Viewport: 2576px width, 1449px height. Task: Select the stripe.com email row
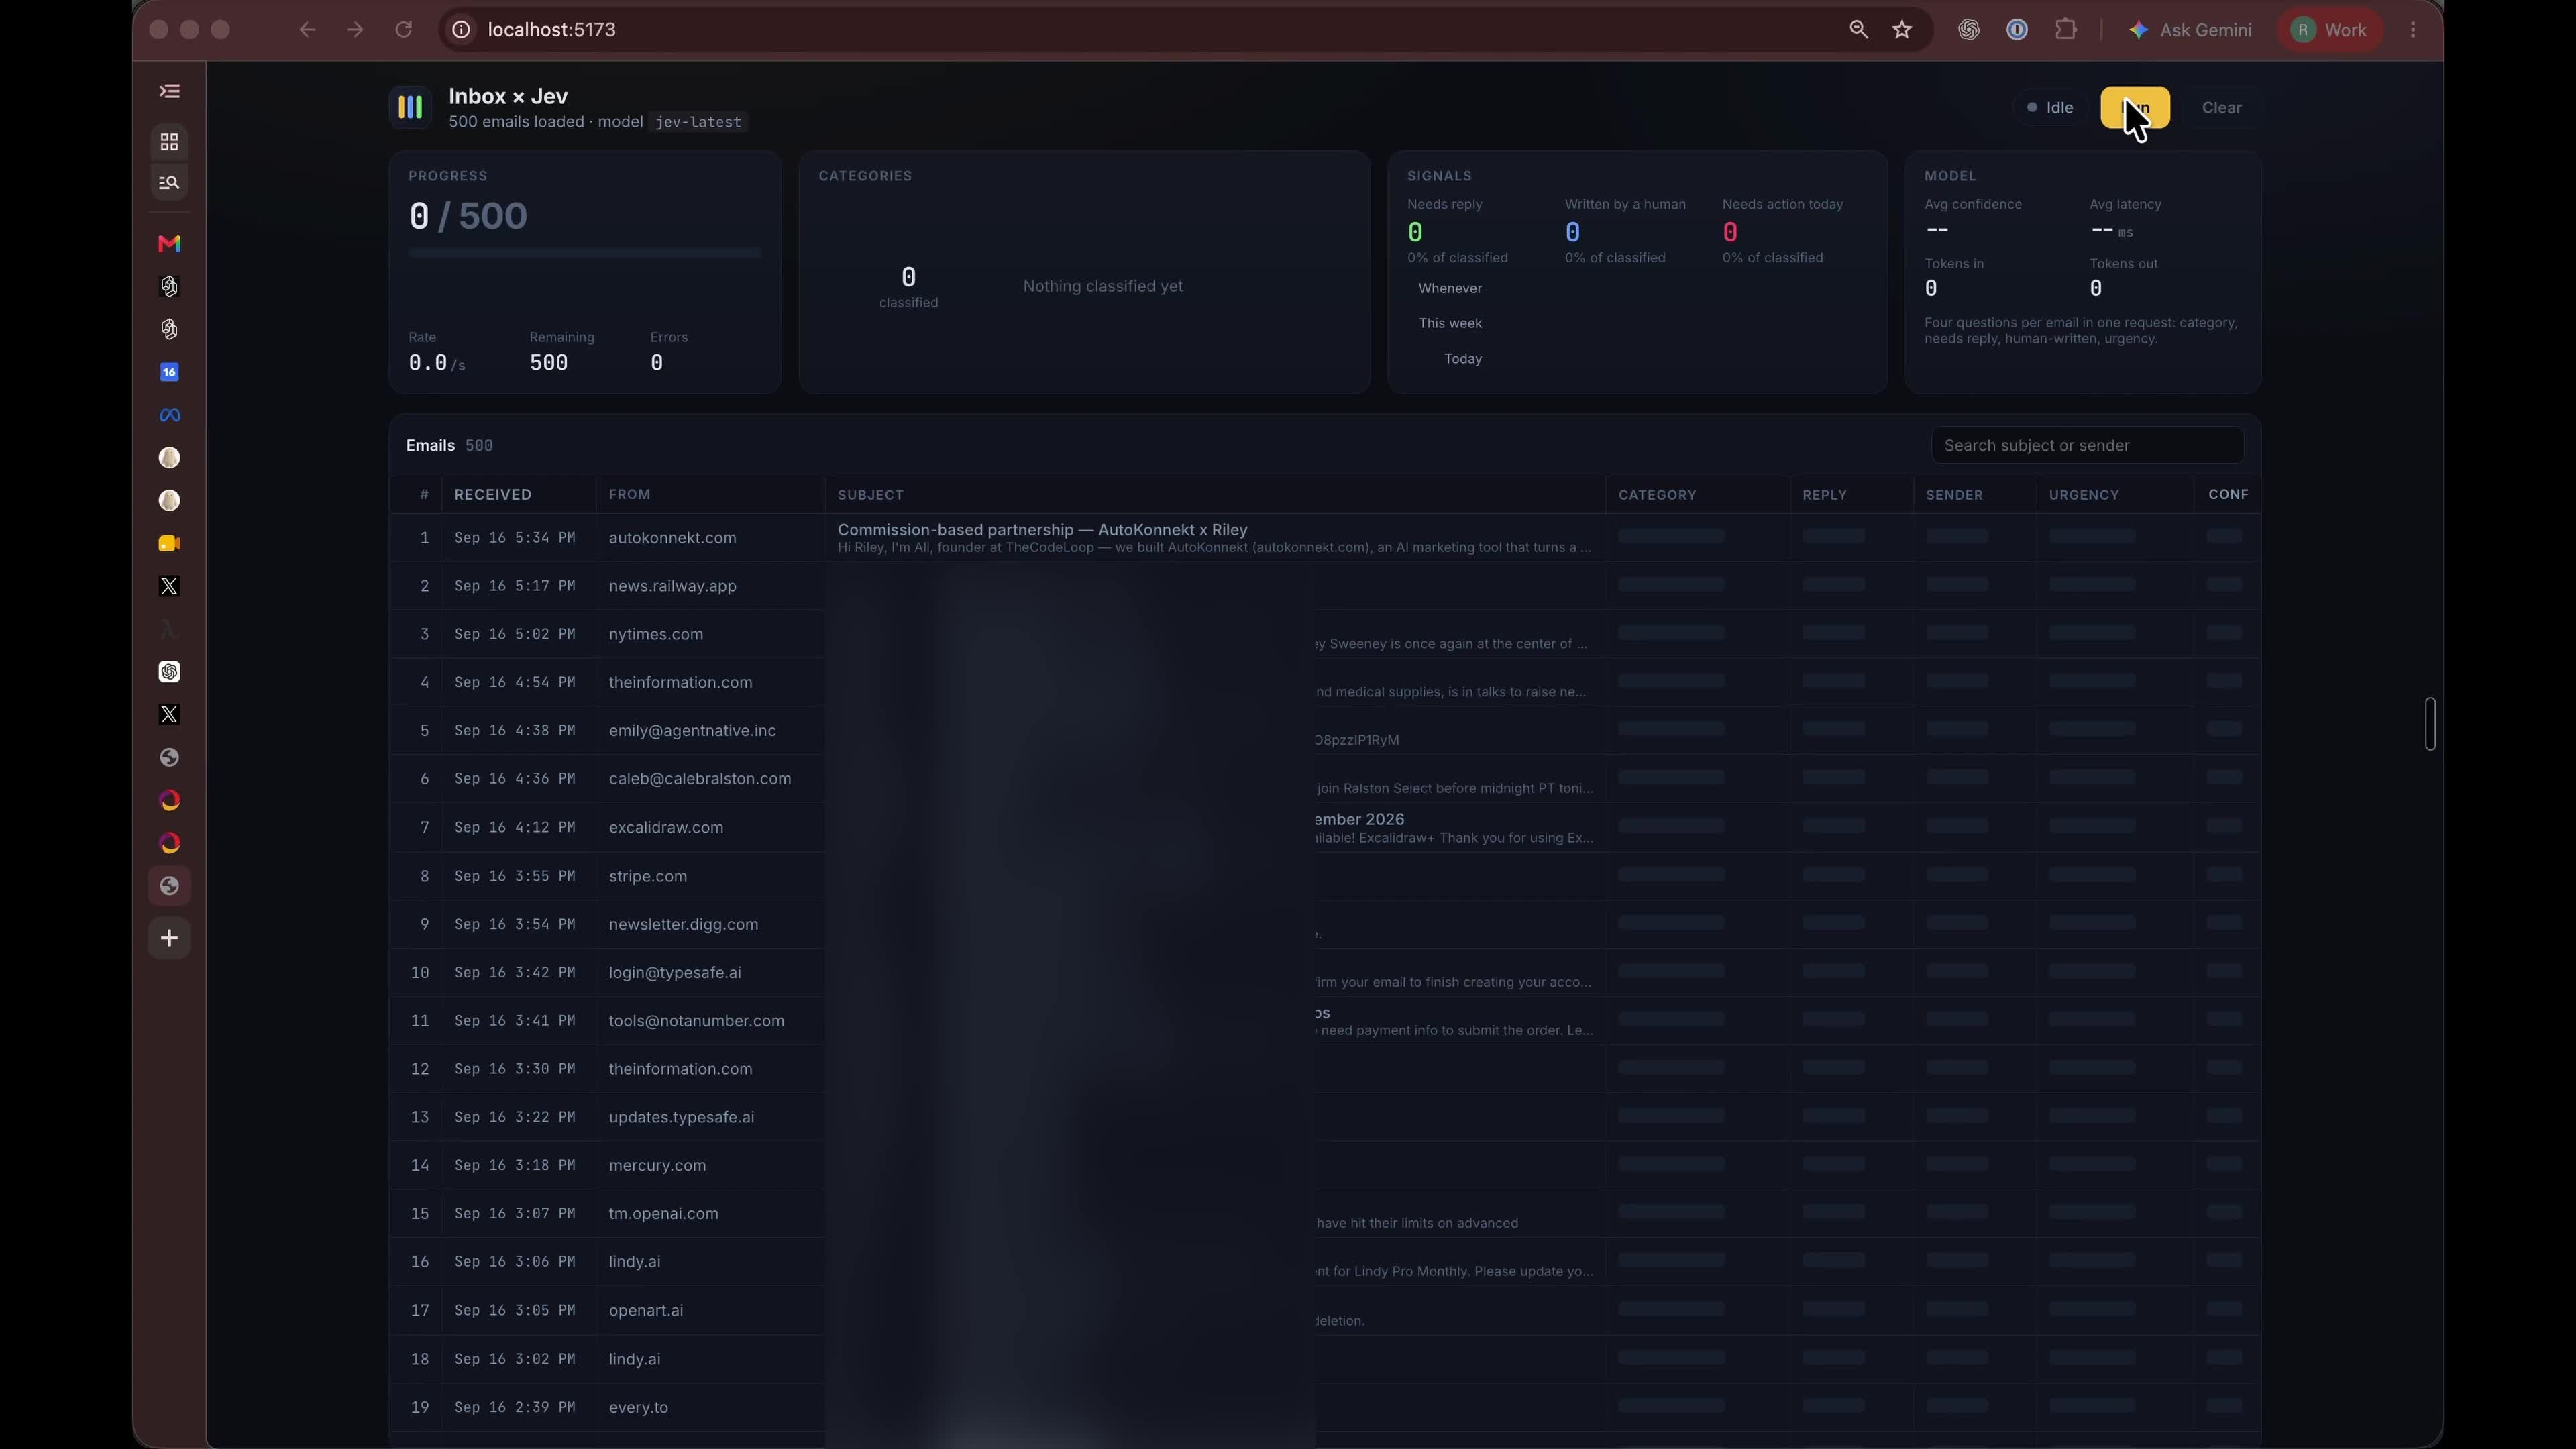tap(1325, 876)
